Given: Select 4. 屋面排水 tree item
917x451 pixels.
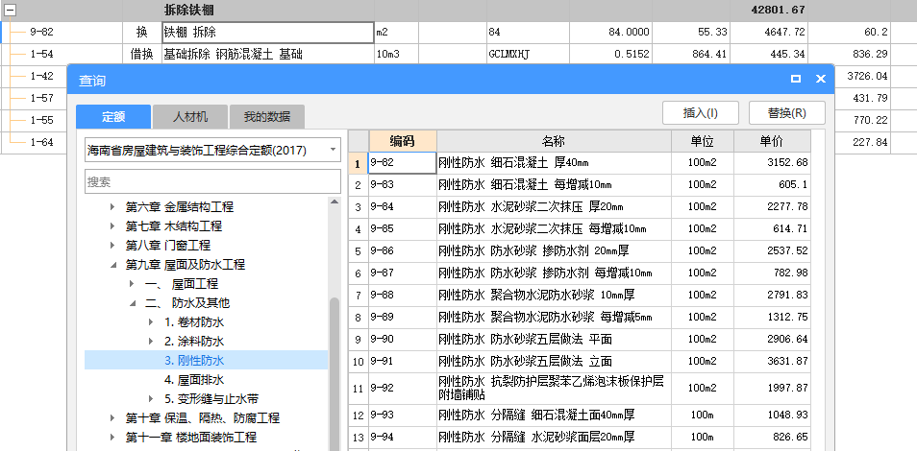Looking at the screenshot, I should pos(194,380).
